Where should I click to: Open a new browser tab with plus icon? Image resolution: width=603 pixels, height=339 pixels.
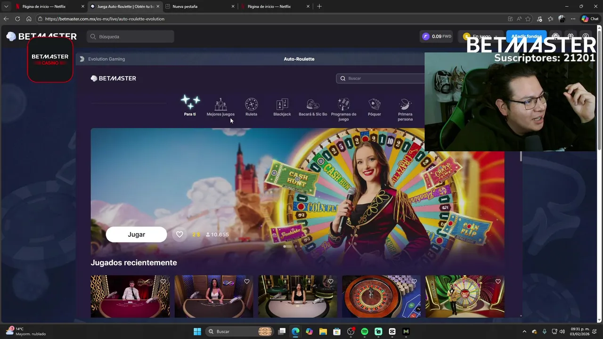click(x=319, y=7)
